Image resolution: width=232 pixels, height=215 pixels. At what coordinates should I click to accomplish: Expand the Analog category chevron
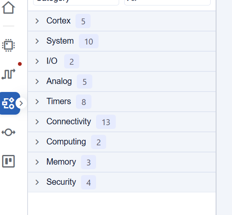coord(37,81)
